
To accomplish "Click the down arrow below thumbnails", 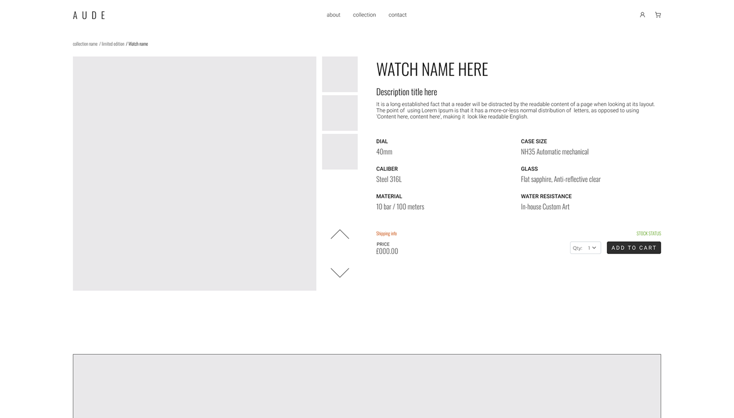I will pos(340,272).
